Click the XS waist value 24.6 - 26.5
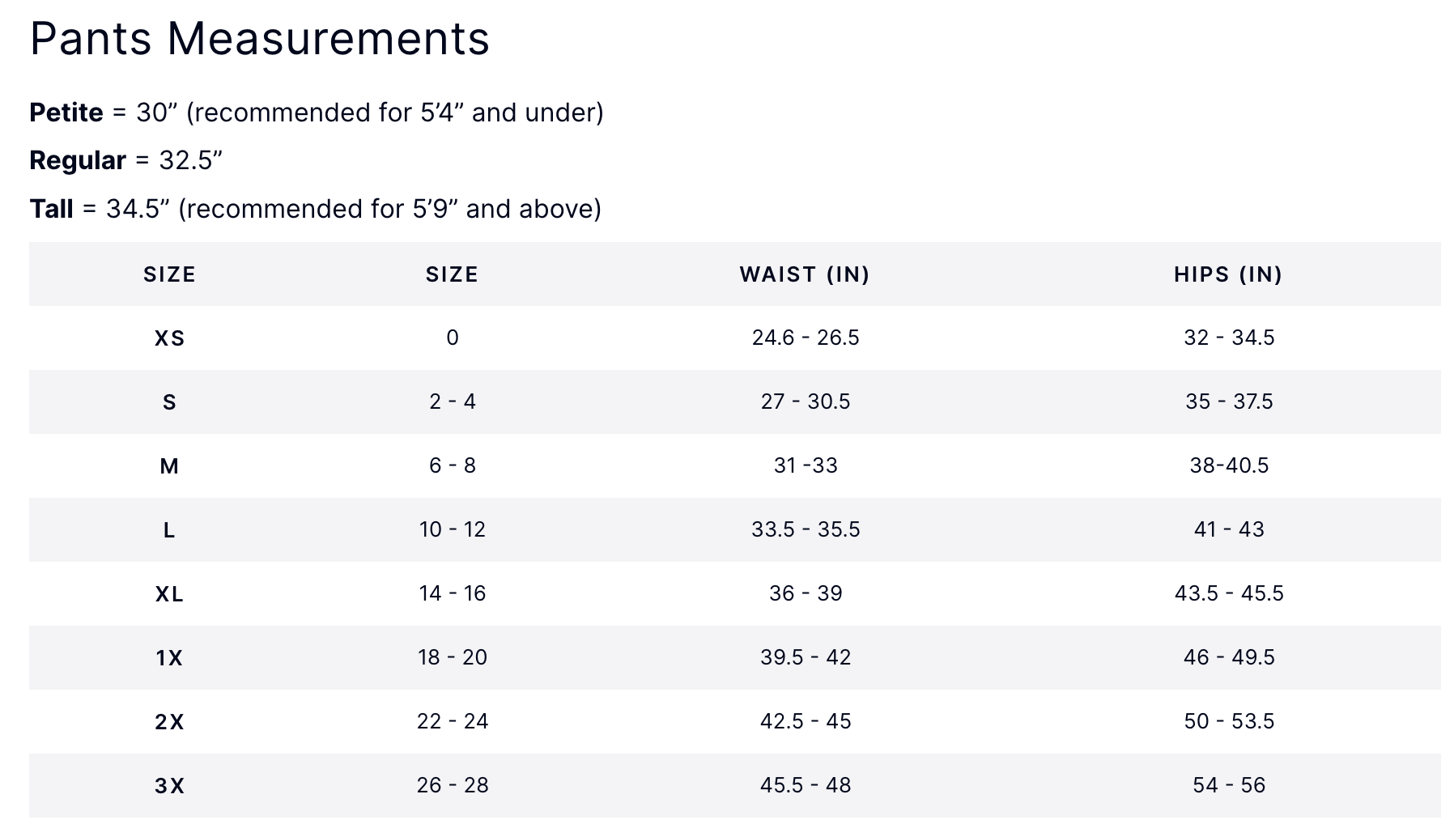This screenshot has height=824, width=1454. tap(806, 338)
